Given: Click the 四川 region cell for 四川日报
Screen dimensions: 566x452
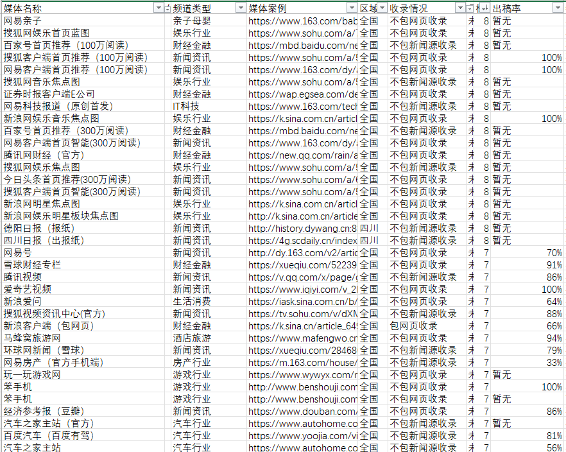Looking at the screenshot, I should (368, 241).
